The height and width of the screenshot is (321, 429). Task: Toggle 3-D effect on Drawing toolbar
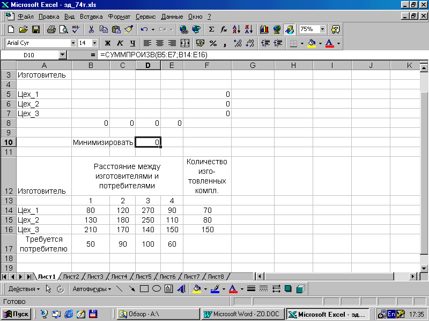click(x=300, y=289)
